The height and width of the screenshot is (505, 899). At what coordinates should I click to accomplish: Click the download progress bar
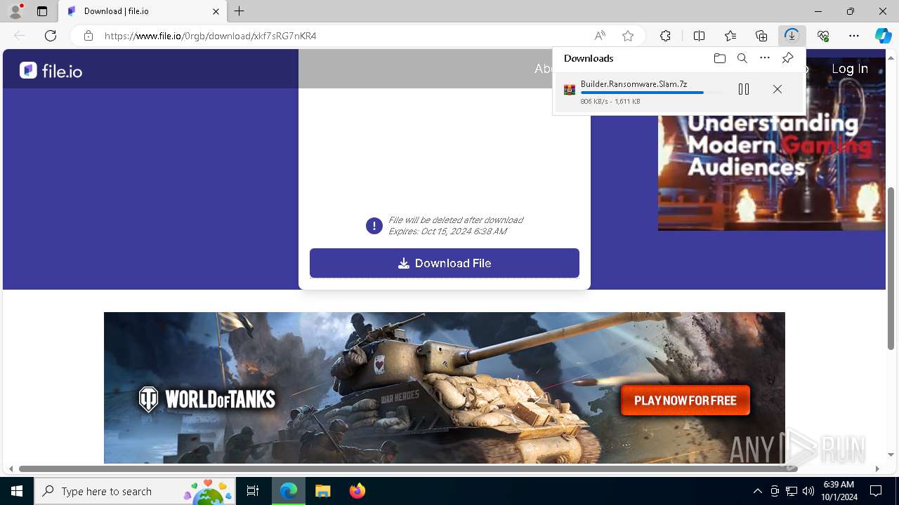point(652,93)
